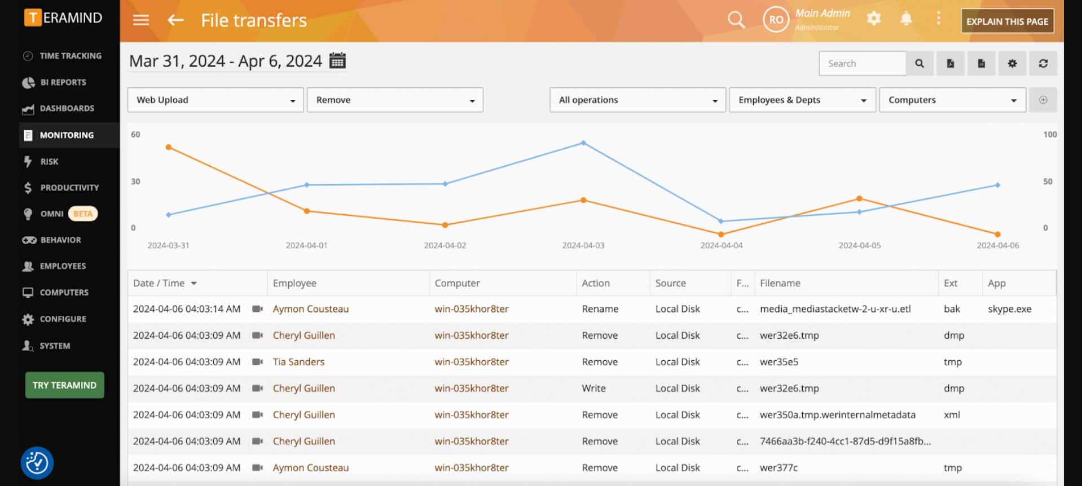This screenshot has width=1082, height=486.
Task: Click the RO user avatar
Action: [776, 20]
